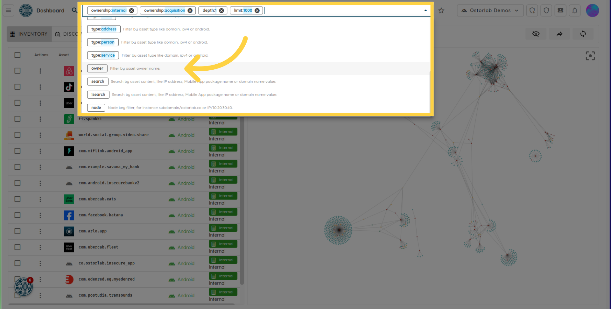Select the owner filter suggestion

(x=97, y=68)
